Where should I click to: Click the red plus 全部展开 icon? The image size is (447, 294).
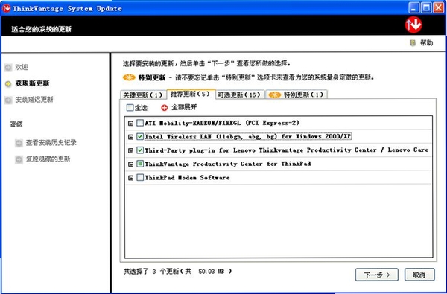pyautogui.click(x=164, y=108)
